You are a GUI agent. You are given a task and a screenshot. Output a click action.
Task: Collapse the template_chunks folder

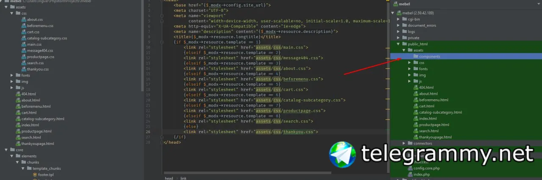pos(23,168)
